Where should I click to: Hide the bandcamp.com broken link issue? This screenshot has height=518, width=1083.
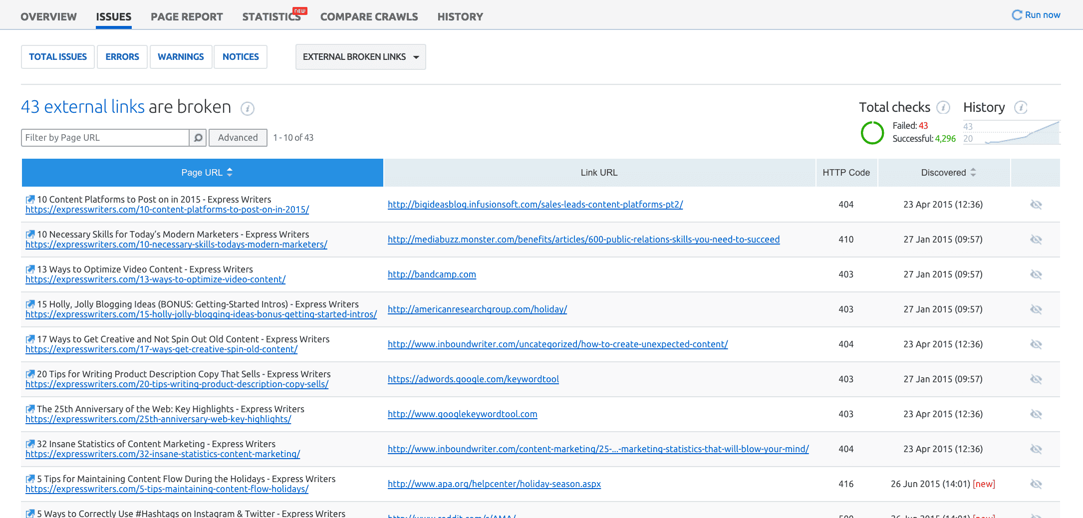(x=1036, y=274)
